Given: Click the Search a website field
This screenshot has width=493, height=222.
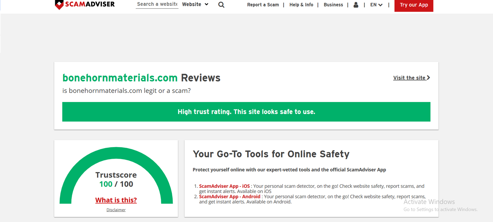Looking at the screenshot, I should coord(157,4).
